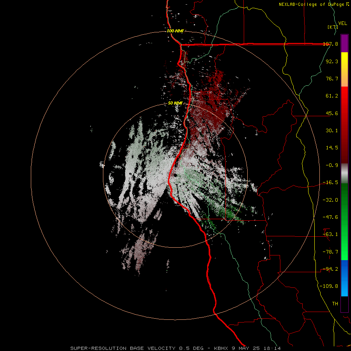351x351 pixels.
Task: Click the VEL legend heading
Action: [x=342, y=23]
